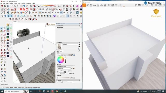Pin the Materials and scenes tray
Viewport: 166px width, 93px height.
click(x=80, y=24)
